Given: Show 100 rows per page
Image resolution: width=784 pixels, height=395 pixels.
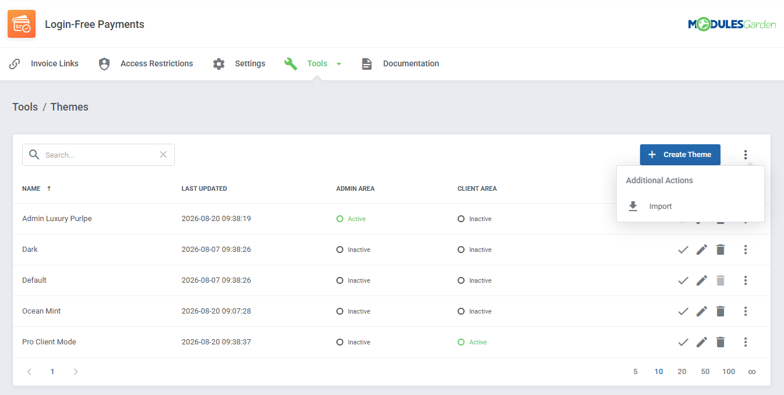Looking at the screenshot, I should pos(729,372).
